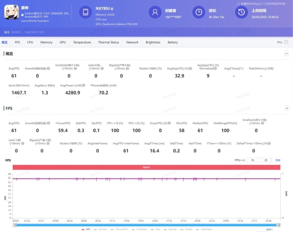Click the left handle of timeline range slider
This screenshot has width=293, height=232.
click(x=15, y=224)
